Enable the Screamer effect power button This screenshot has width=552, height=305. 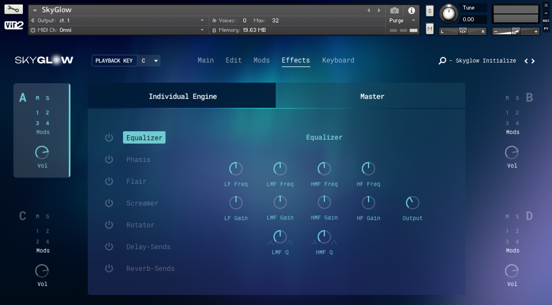pos(109,203)
